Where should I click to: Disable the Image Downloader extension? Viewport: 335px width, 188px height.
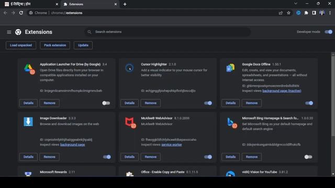click(x=107, y=157)
